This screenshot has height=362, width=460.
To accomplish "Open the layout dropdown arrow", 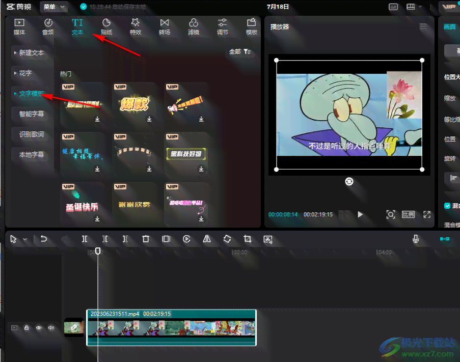I will (420, 7).
